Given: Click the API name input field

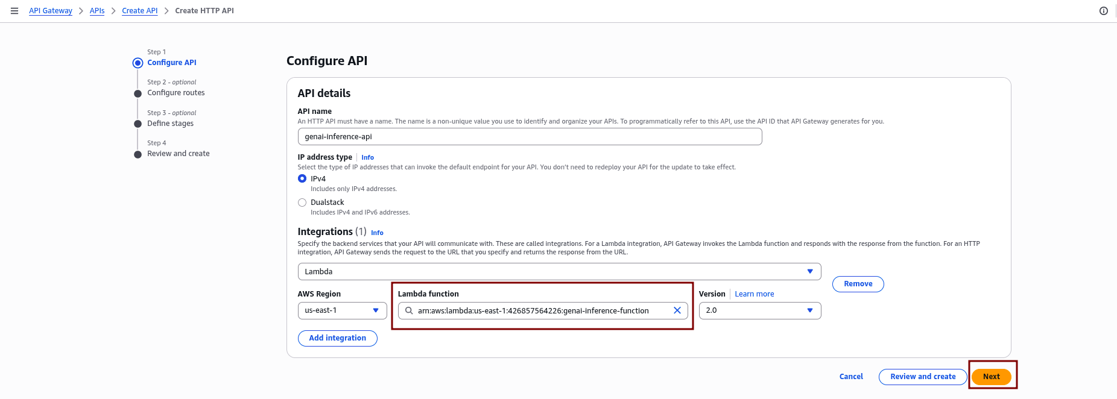Looking at the screenshot, I should tap(529, 137).
